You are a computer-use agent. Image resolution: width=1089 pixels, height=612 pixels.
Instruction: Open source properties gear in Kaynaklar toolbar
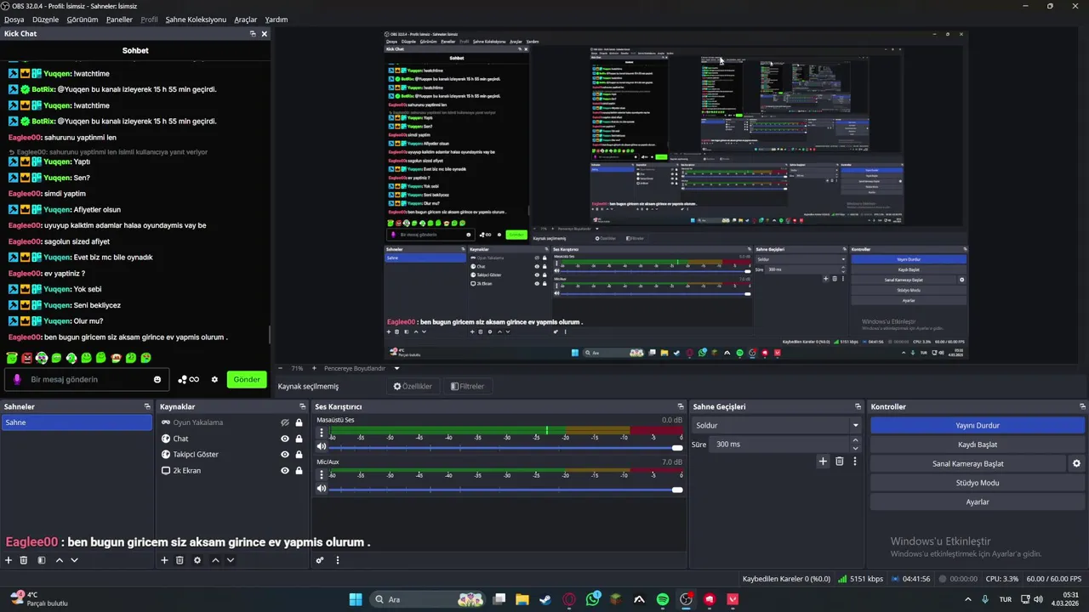[x=197, y=560]
